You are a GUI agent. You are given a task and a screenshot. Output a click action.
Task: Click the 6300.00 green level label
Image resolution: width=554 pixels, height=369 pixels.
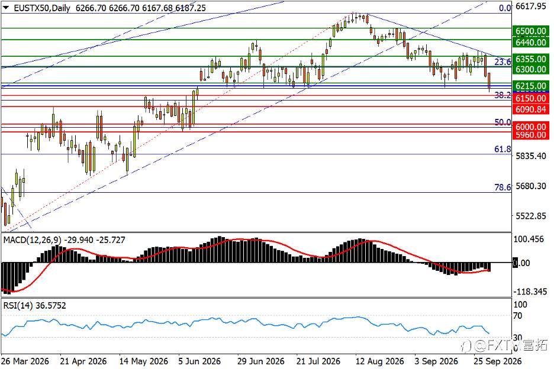[531, 69]
